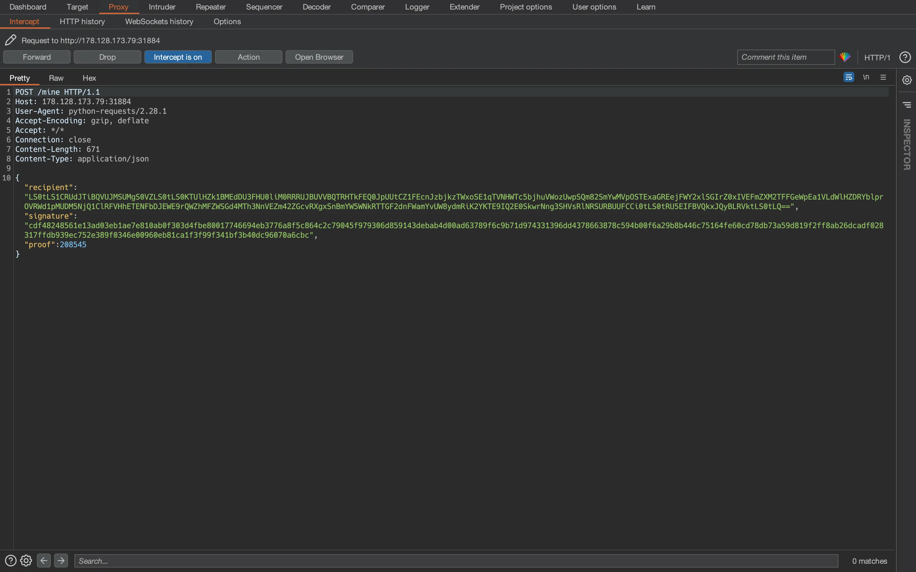This screenshot has height=572, width=916.
Task: Open the highlight color picker icon
Action: pos(845,57)
